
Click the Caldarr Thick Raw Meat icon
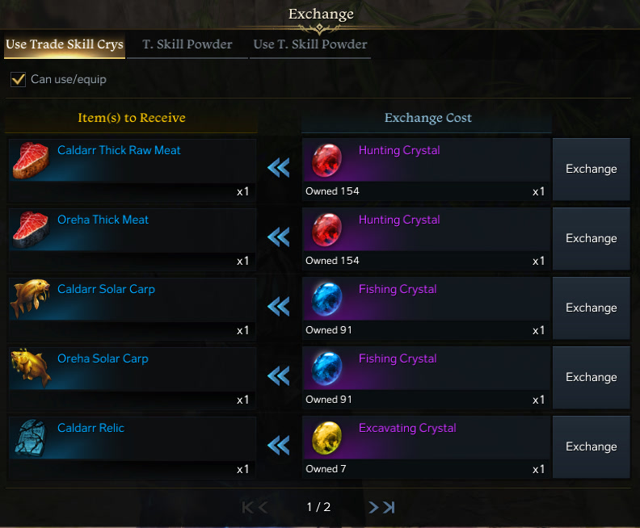point(31,161)
